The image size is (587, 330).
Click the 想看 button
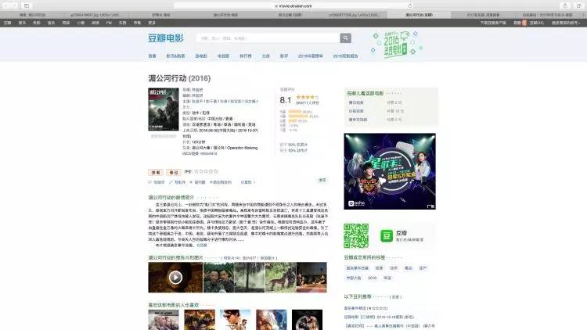pos(156,171)
